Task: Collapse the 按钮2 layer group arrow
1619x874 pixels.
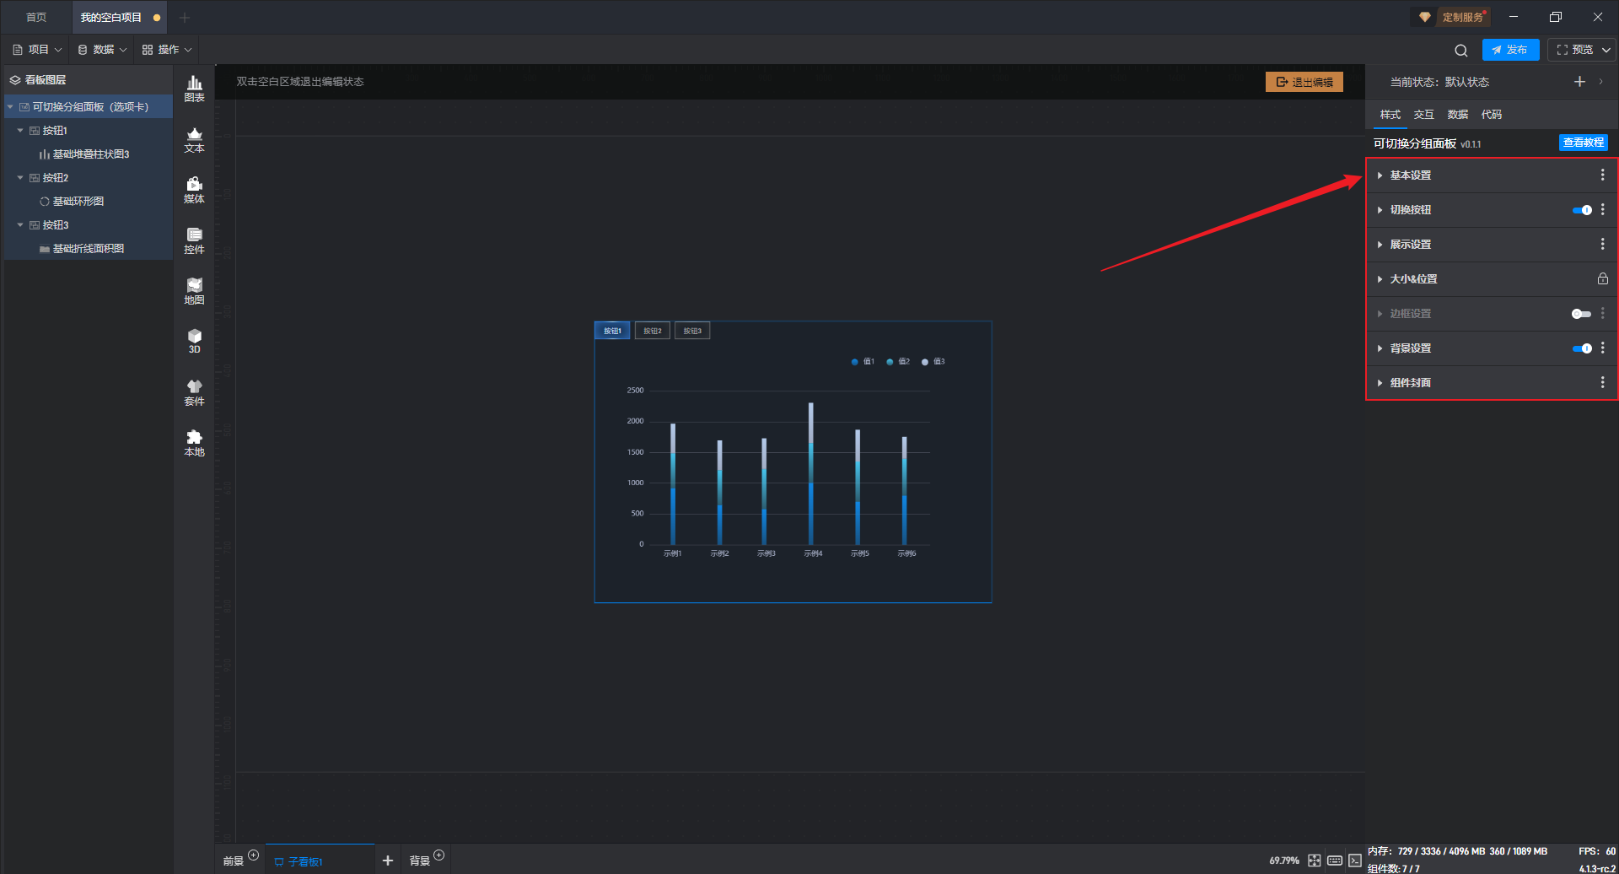Action: click(x=20, y=178)
